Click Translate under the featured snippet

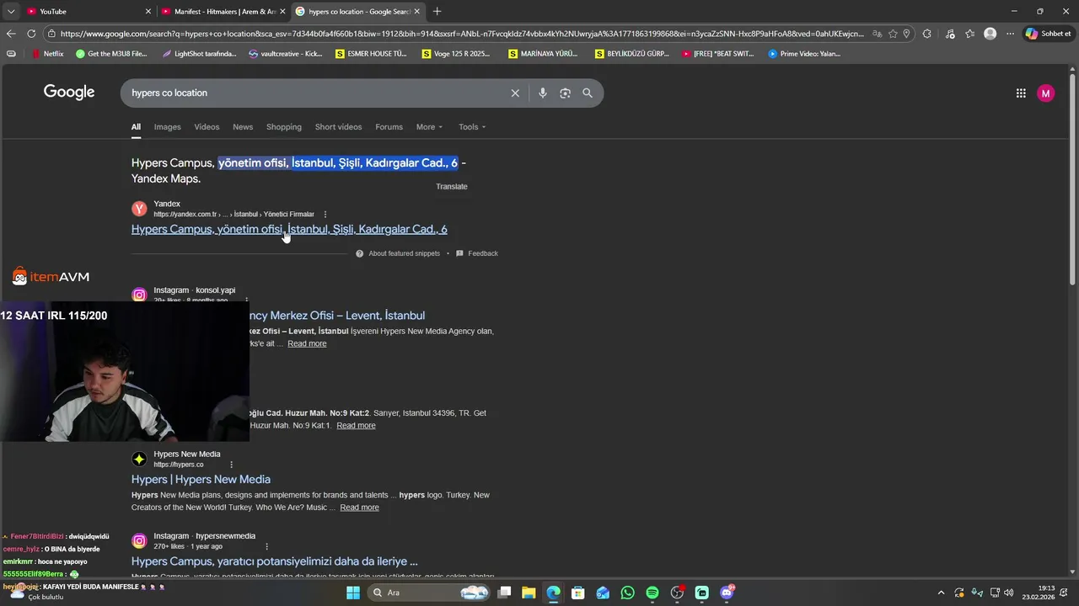tap(451, 187)
